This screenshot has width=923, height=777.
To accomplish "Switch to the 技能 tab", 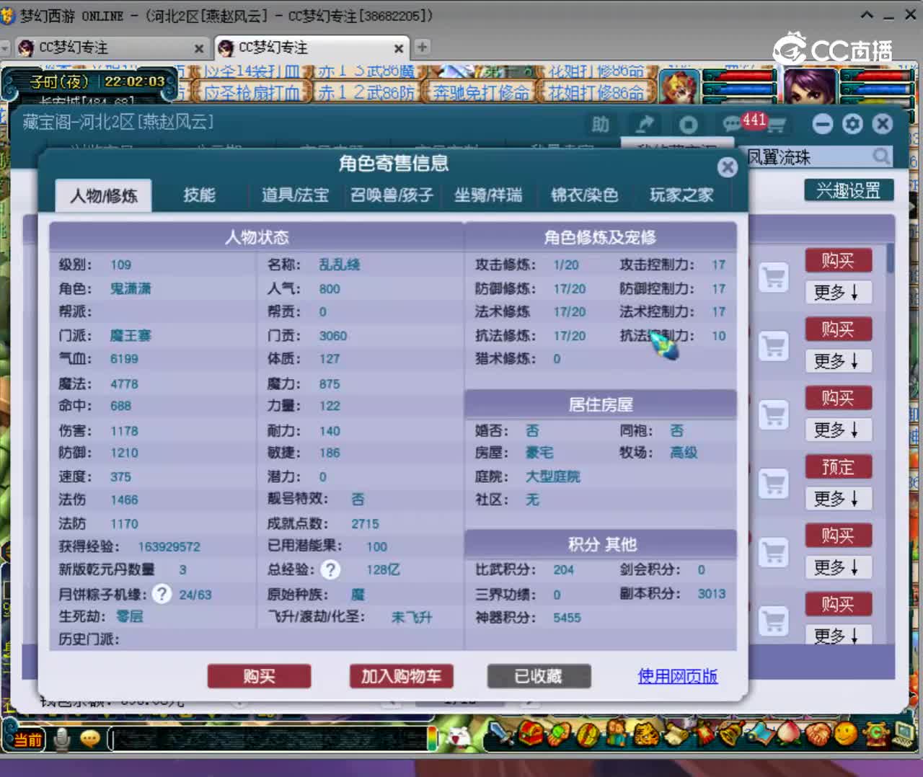I will 199,195.
